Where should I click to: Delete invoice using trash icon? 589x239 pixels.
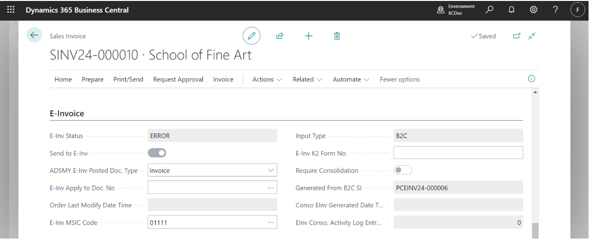coord(337,36)
